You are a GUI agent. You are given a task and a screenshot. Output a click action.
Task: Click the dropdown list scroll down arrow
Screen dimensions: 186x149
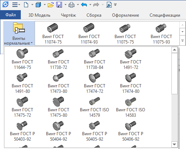coord(174,144)
